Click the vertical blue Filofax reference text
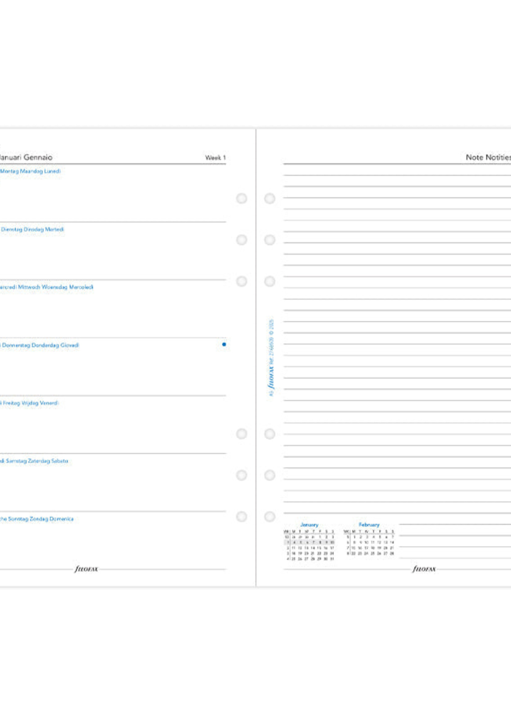511x715 pixels. point(272,357)
